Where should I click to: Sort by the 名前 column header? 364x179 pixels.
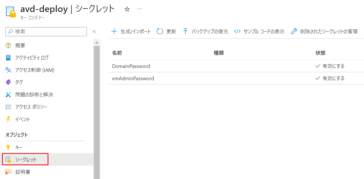coord(117,53)
